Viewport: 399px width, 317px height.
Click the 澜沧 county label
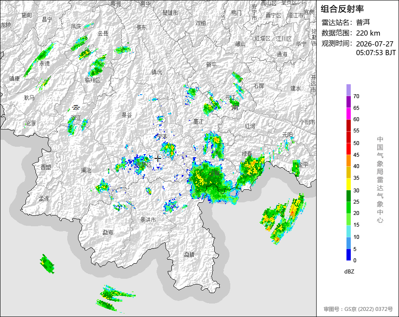point(86,170)
